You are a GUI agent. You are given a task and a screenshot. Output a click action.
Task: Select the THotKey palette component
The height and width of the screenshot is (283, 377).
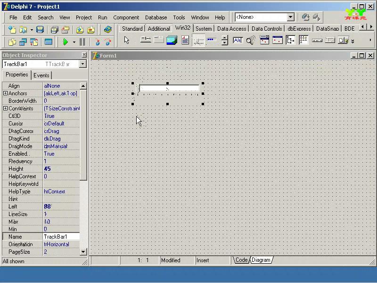tap(238, 40)
